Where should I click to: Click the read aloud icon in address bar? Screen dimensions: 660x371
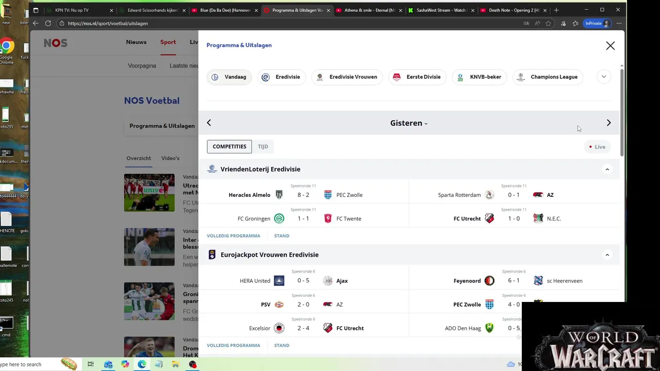[537, 23]
